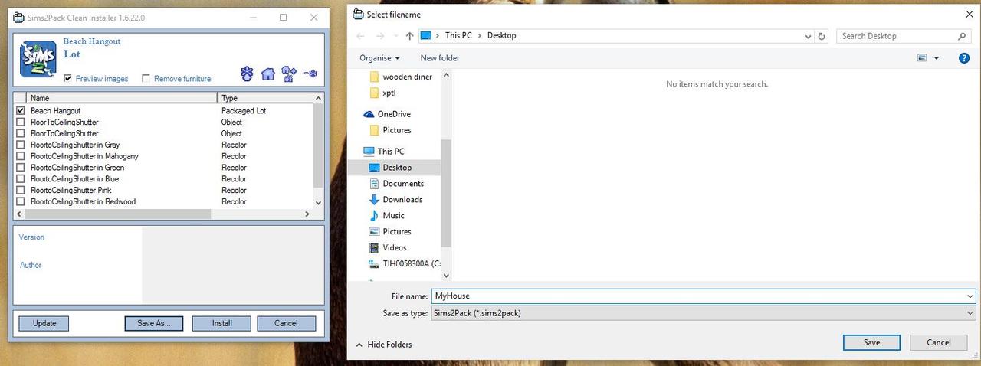Click the Install button
The image size is (981, 366).
tap(222, 323)
